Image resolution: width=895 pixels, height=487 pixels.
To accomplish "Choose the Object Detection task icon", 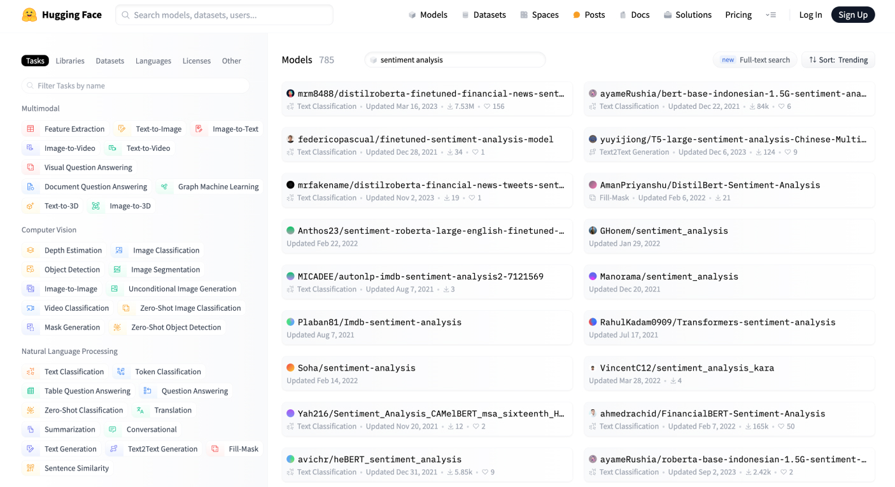I will [x=31, y=270].
